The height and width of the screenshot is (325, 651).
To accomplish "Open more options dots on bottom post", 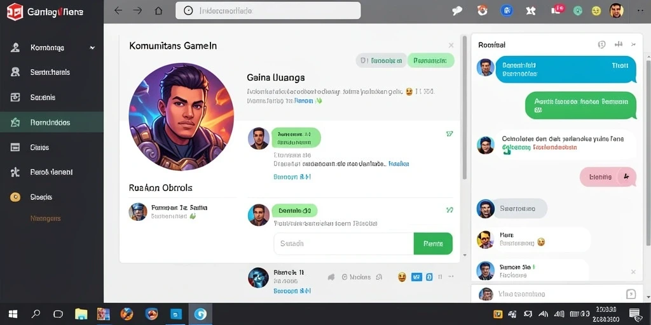I will point(451,277).
